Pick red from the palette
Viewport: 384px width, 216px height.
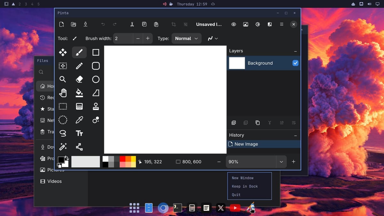[x=122, y=159]
